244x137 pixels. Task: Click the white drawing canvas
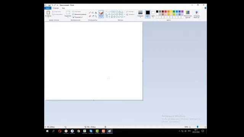point(93,61)
